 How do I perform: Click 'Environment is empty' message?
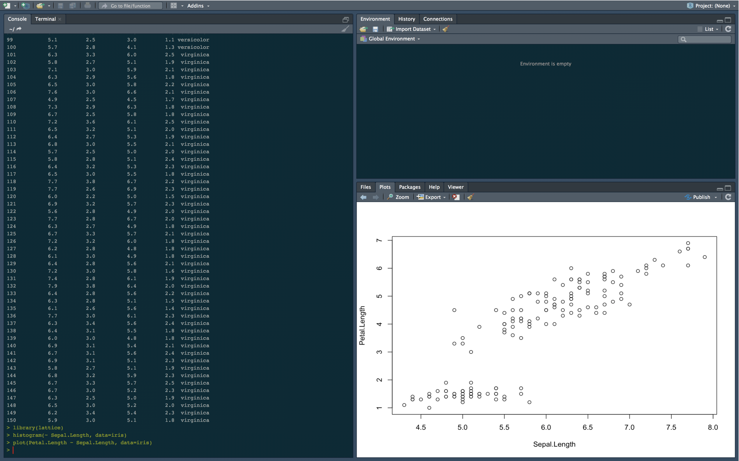(x=545, y=64)
